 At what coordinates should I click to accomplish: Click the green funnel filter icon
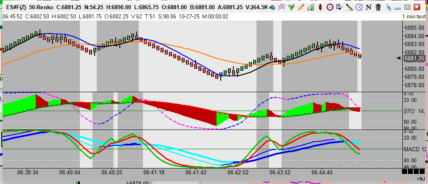(291, 7)
